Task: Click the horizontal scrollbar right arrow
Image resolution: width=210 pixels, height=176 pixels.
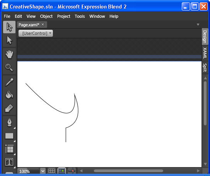Action: [198, 171]
